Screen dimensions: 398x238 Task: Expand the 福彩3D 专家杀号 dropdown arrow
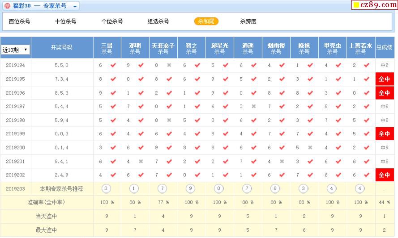75,6
